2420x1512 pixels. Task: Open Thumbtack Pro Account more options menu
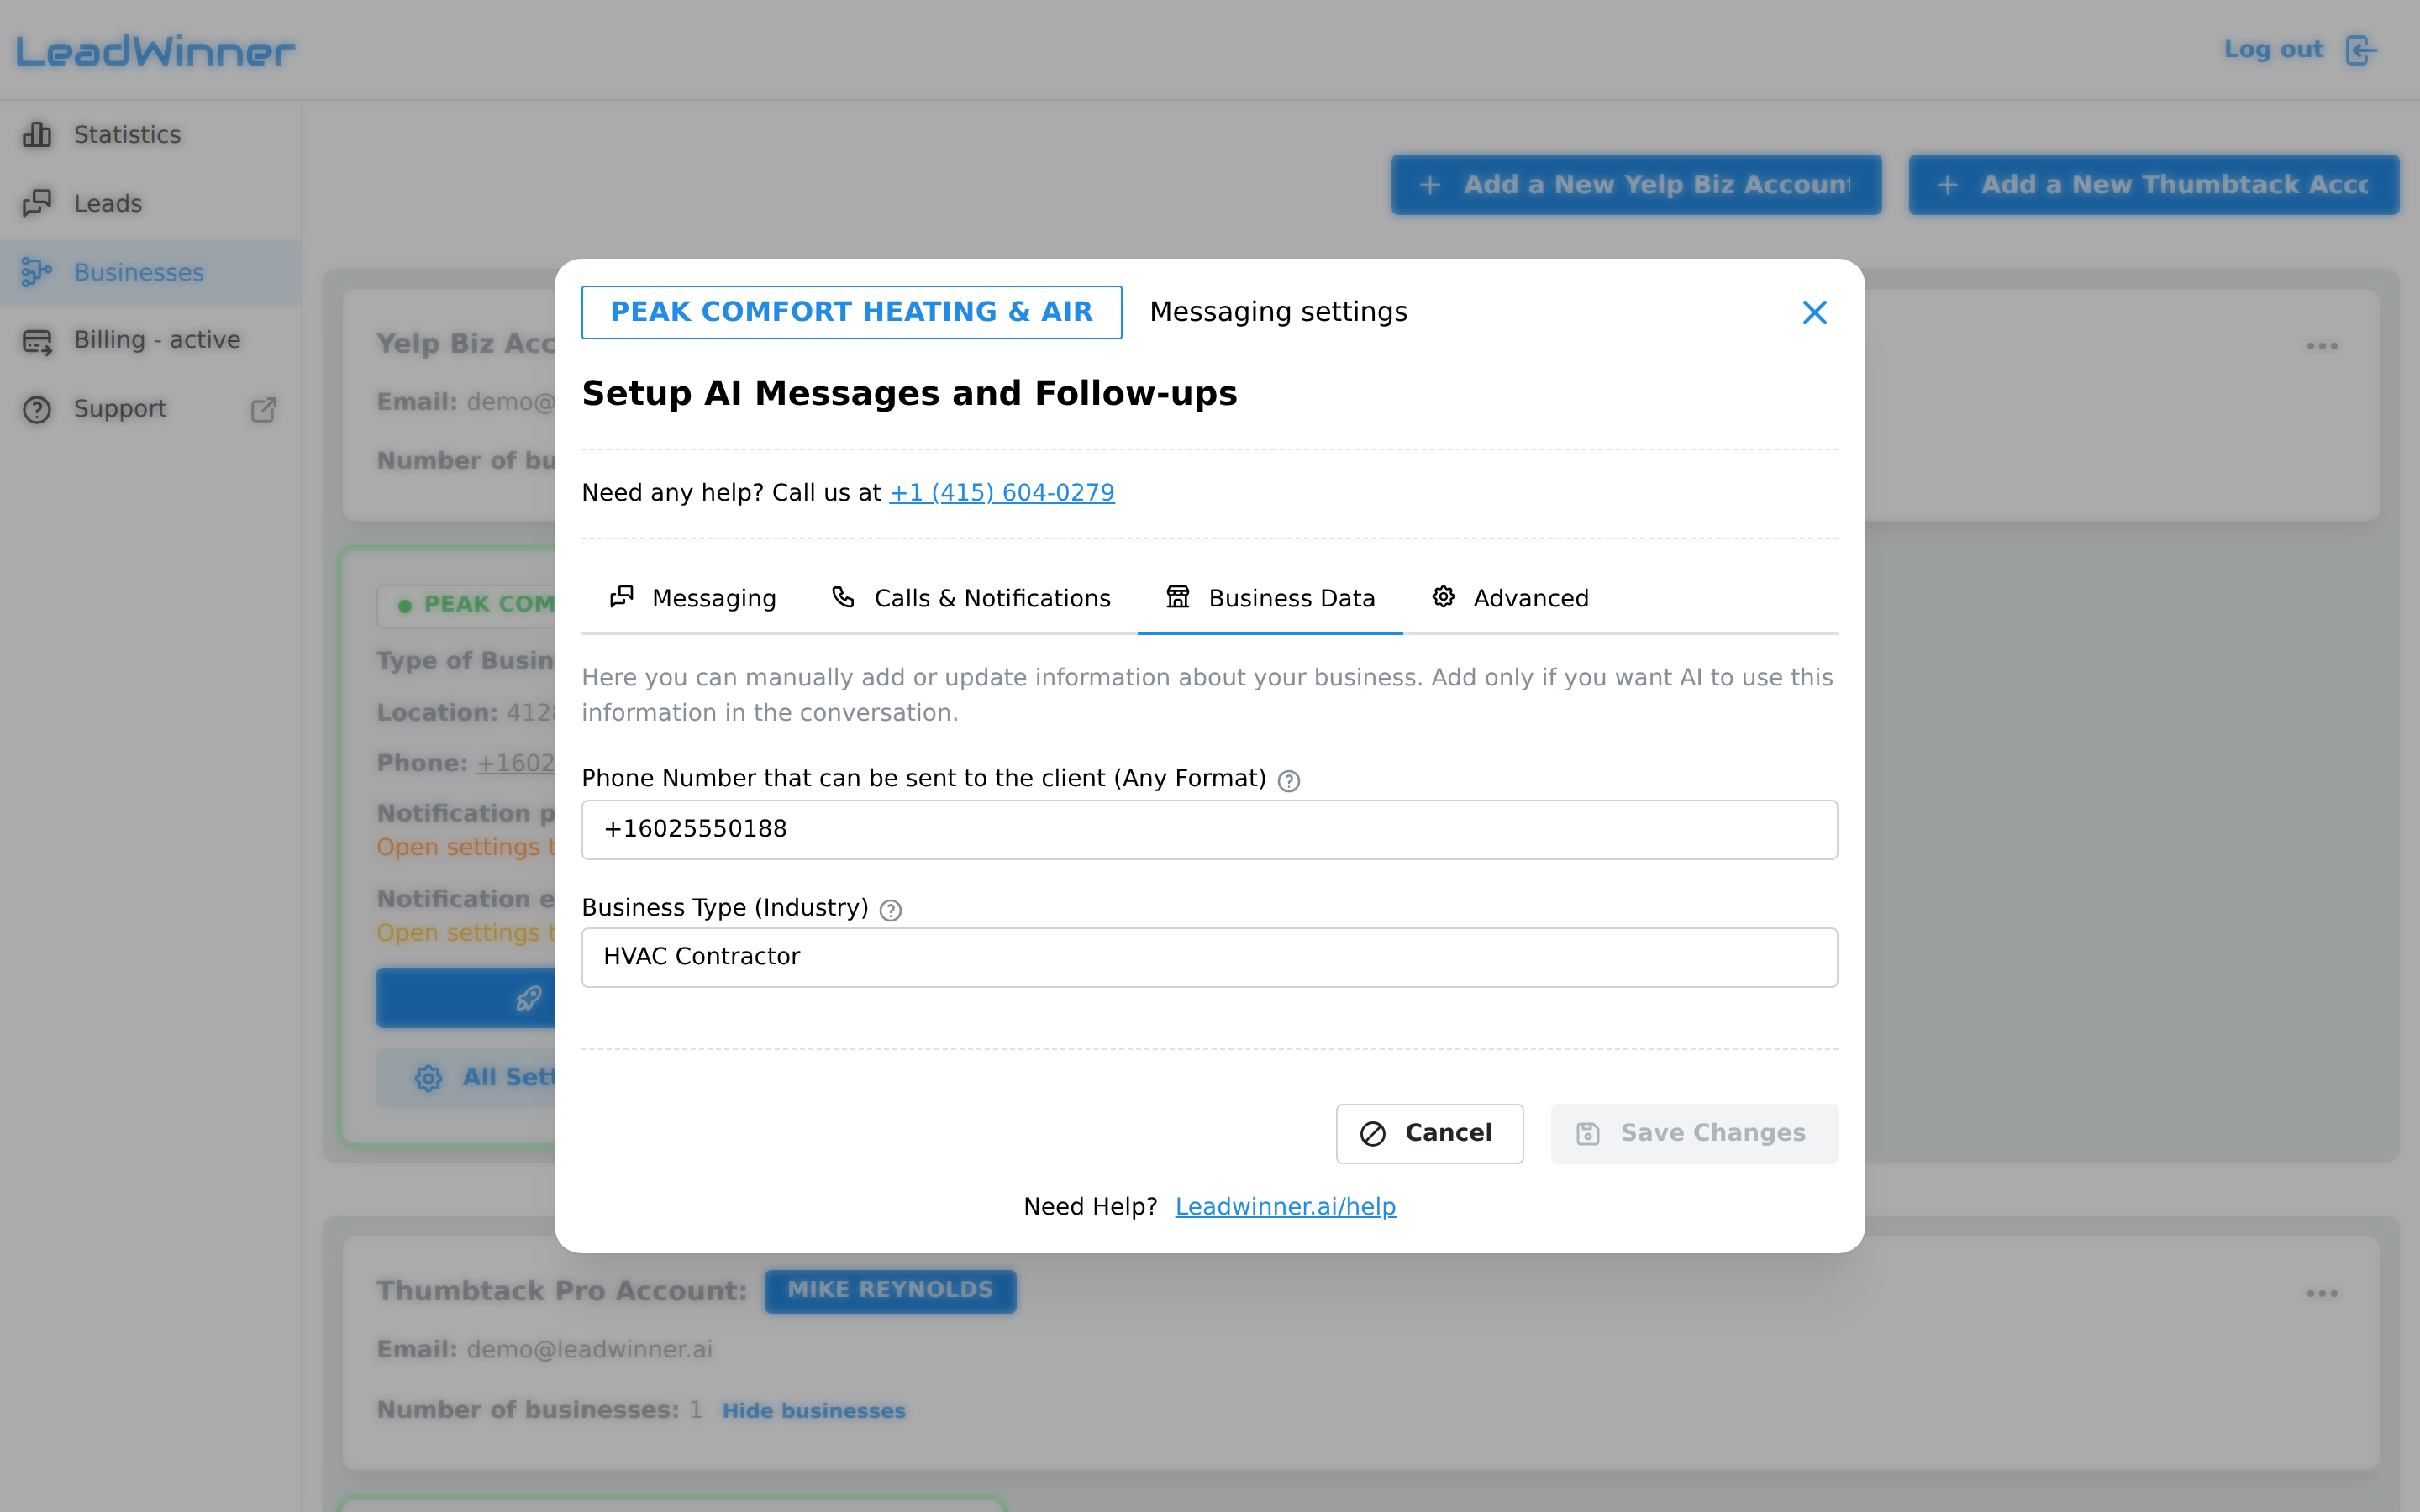pos(2322,1294)
